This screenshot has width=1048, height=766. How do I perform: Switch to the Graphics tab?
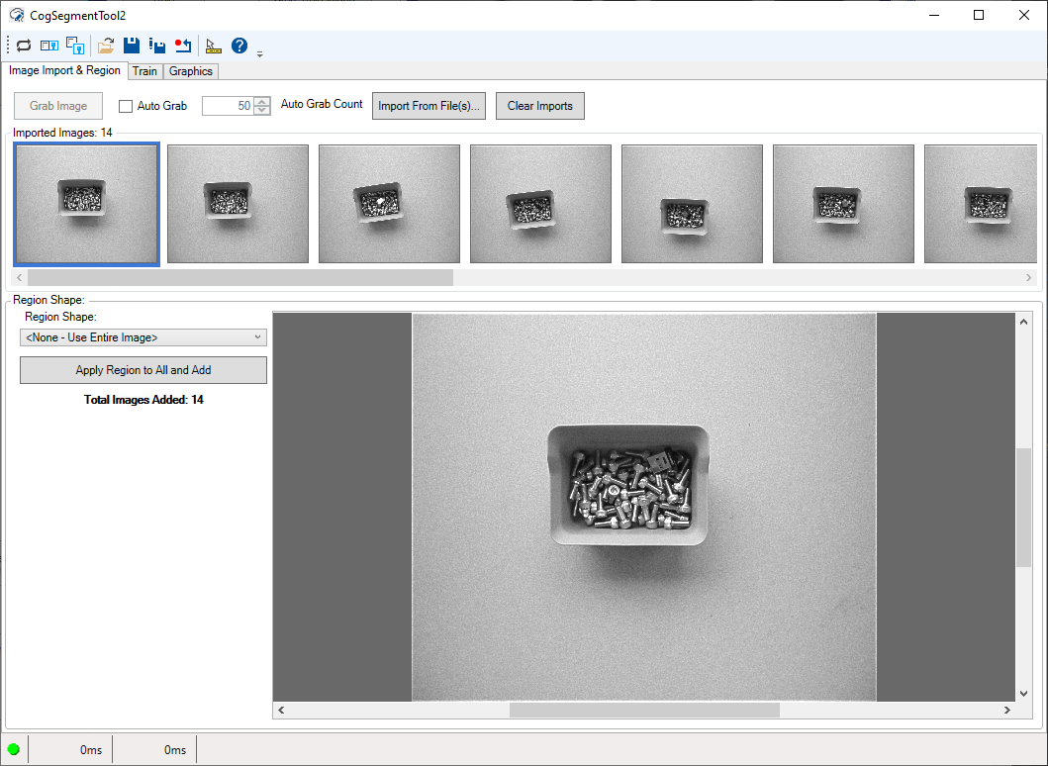point(191,71)
